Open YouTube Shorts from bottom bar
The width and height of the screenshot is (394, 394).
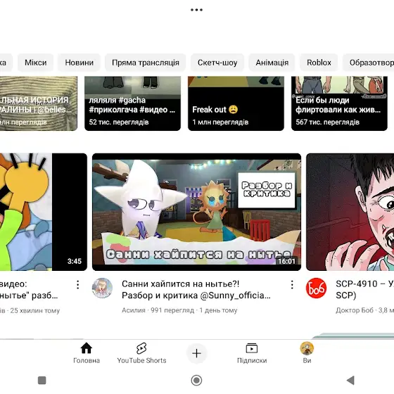(141, 352)
